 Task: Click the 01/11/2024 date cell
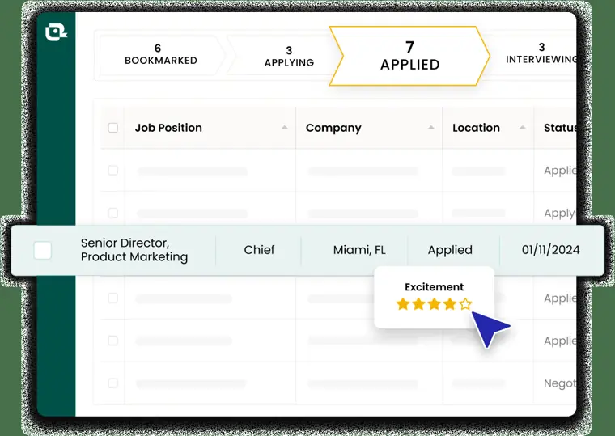pos(551,250)
